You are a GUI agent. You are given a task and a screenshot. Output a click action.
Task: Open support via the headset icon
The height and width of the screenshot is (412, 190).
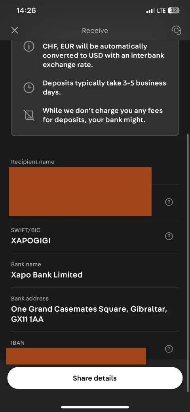pyautogui.click(x=176, y=30)
